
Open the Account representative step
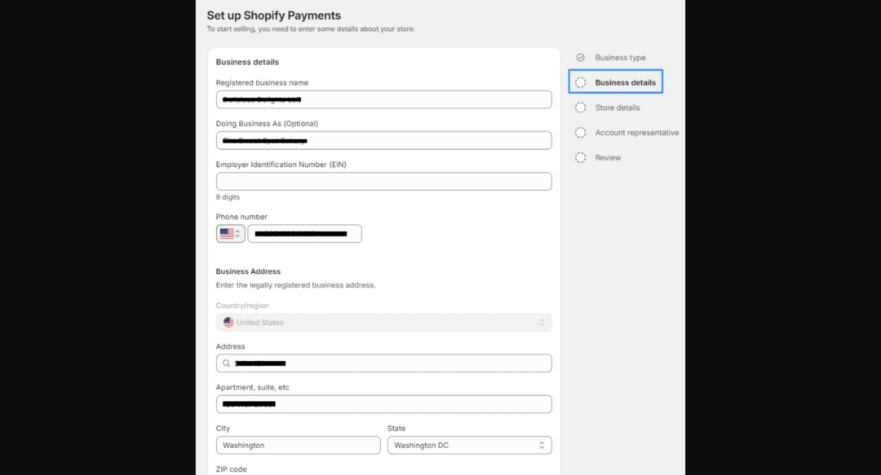[x=636, y=133]
